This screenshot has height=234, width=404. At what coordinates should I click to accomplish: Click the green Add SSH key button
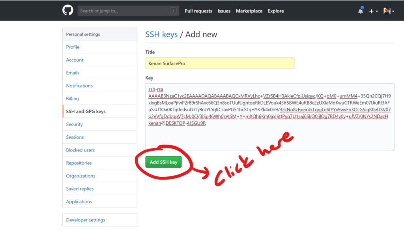163,162
